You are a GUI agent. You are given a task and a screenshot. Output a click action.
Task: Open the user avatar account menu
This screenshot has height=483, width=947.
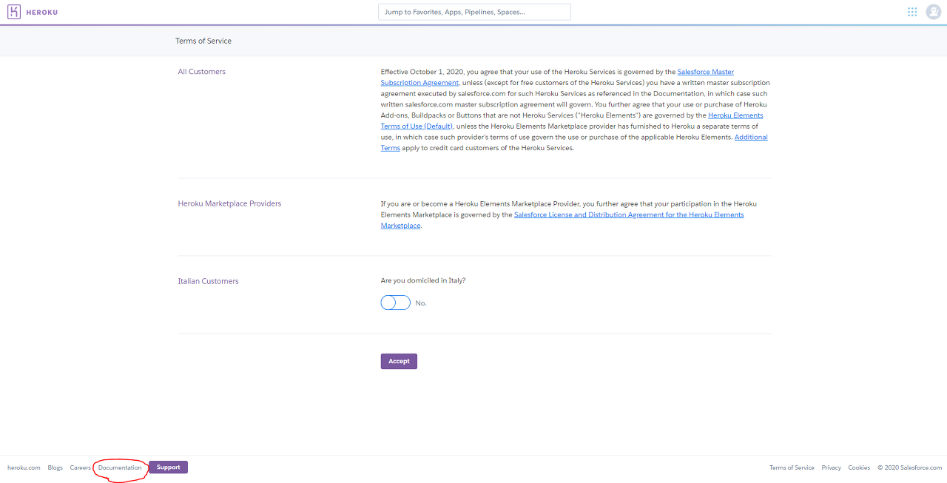click(933, 12)
